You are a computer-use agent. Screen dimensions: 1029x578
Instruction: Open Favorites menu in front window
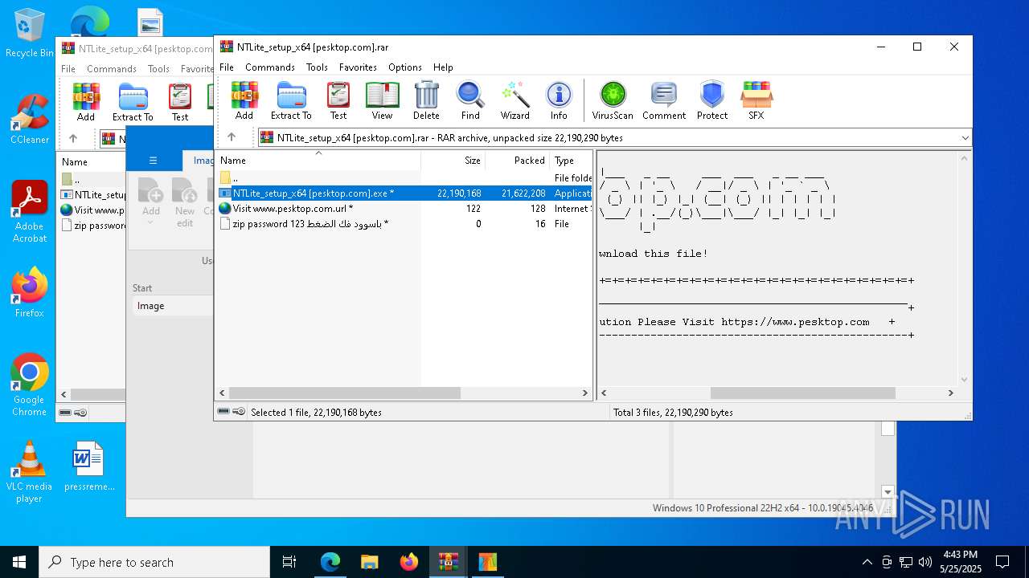click(358, 67)
